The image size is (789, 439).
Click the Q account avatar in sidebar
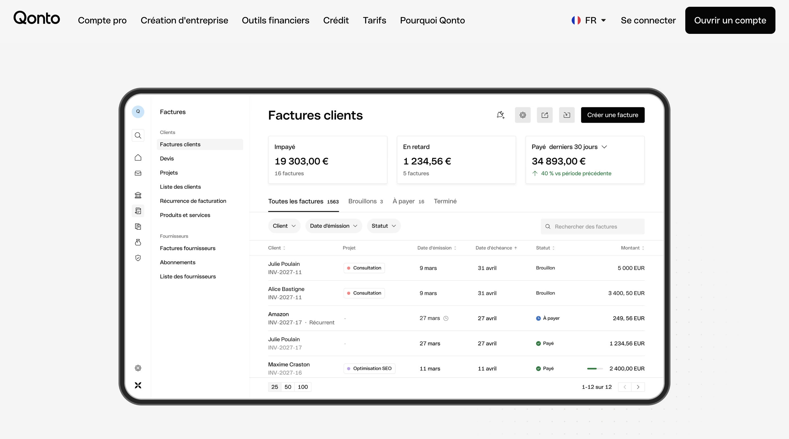tap(138, 112)
